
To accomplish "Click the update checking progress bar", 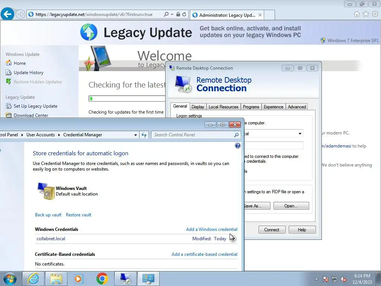I will click(x=127, y=98).
